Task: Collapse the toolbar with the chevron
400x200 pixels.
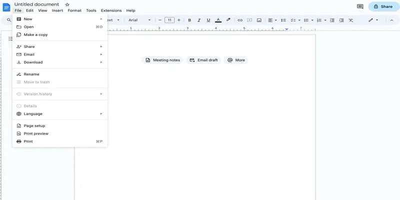Action: pyautogui.click(x=391, y=20)
